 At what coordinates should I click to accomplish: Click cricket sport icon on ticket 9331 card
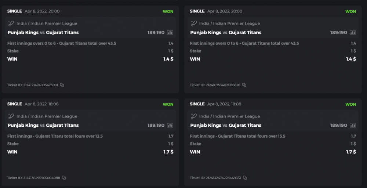(194, 116)
